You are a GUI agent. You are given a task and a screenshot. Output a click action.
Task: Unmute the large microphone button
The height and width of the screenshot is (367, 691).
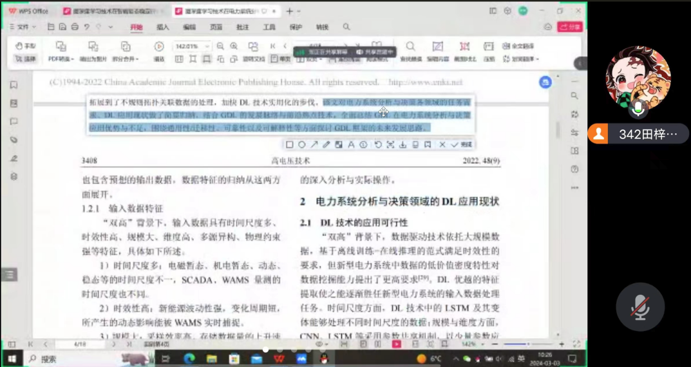click(x=639, y=307)
